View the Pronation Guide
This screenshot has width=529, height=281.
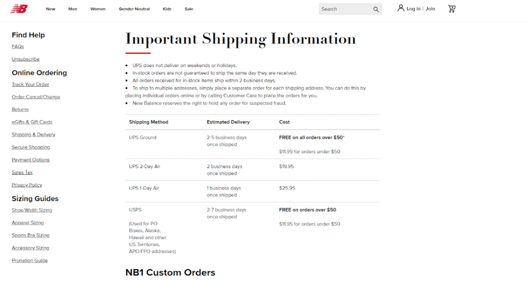tap(29, 260)
